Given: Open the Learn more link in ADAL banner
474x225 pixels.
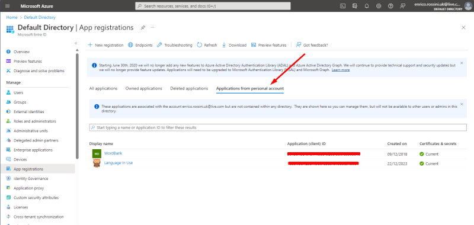Looking at the screenshot, I should (x=341, y=70).
